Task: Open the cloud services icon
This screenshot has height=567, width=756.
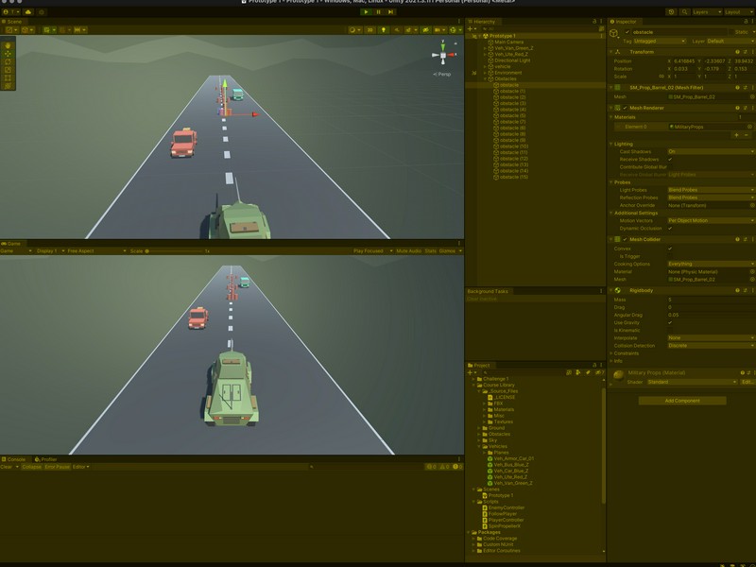Action: point(28,11)
